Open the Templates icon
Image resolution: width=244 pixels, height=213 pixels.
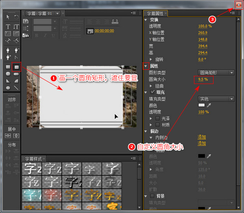coord(26,36)
